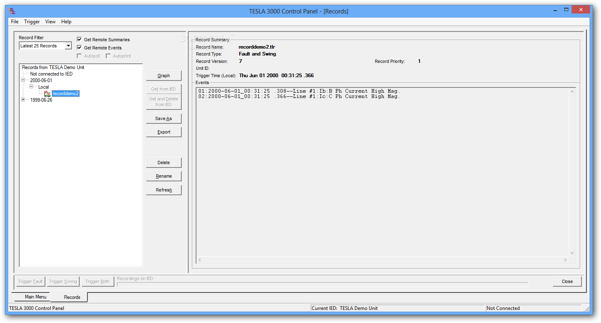Open the Help menu
Screen dimensions: 601x323
pyautogui.click(x=66, y=22)
